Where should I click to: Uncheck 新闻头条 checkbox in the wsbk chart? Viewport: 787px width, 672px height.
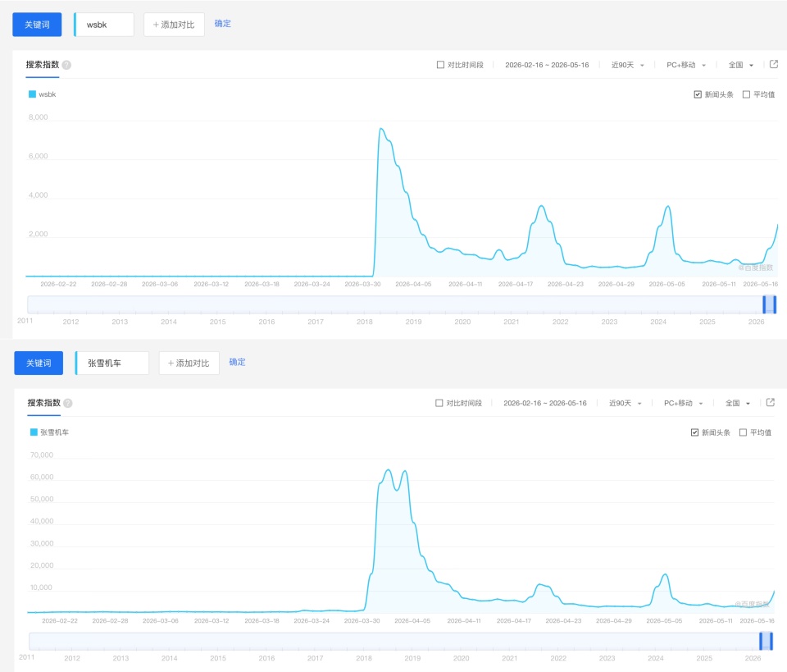click(x=698, y=94)
